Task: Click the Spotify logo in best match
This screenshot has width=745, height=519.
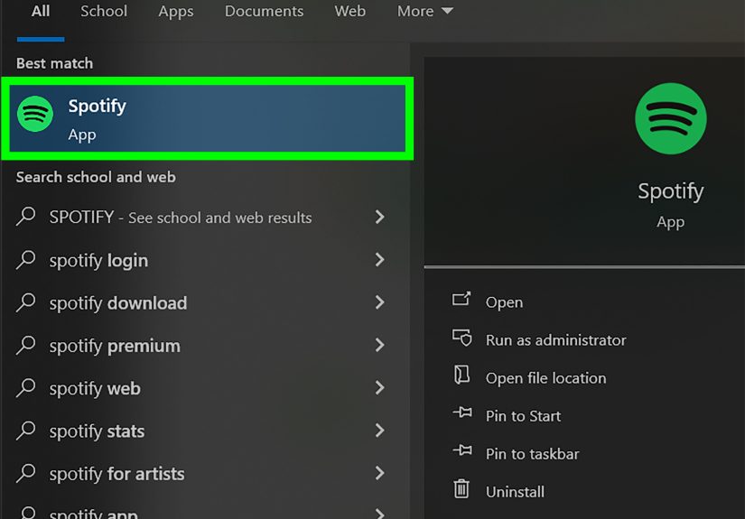Action: coord(35,114)
